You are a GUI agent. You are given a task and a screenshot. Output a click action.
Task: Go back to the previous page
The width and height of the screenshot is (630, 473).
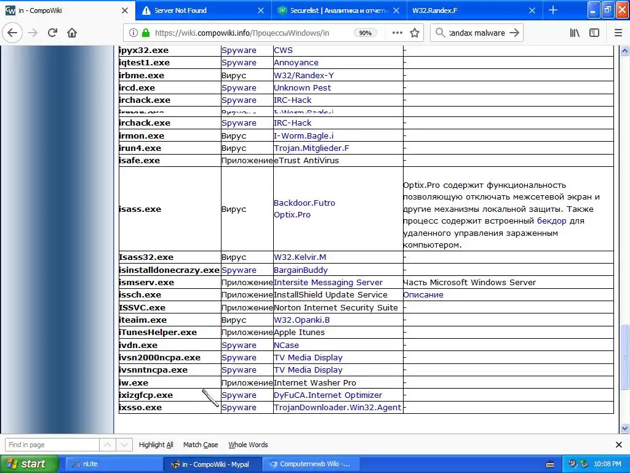tap(12, 33)
